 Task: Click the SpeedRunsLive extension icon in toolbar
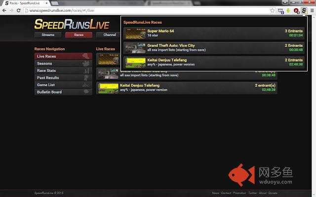click(x=304, y=10)
